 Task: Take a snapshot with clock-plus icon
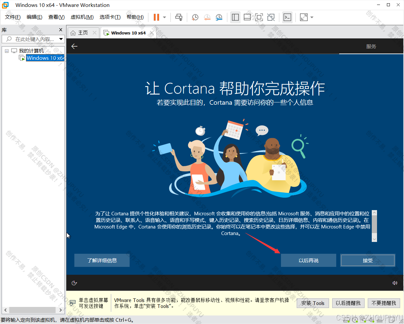click(x=195, y=17)
